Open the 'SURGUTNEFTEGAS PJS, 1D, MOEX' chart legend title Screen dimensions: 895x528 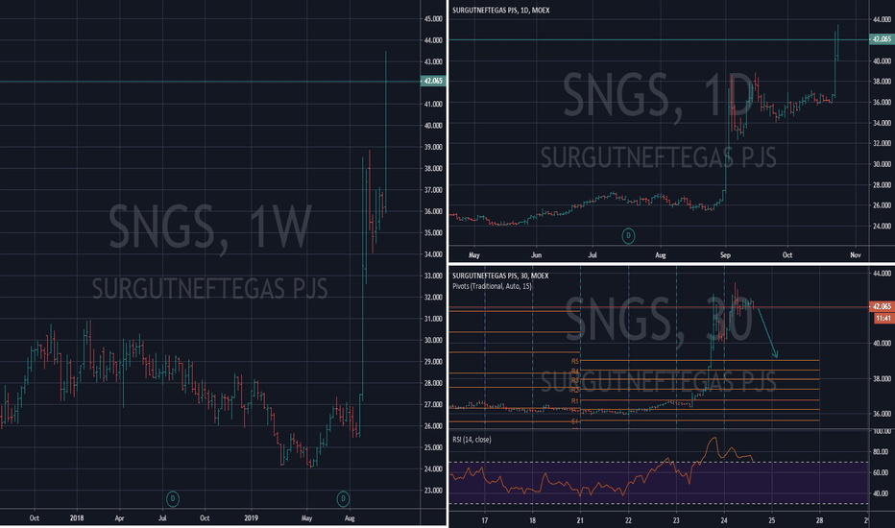[x=500, y=11]
